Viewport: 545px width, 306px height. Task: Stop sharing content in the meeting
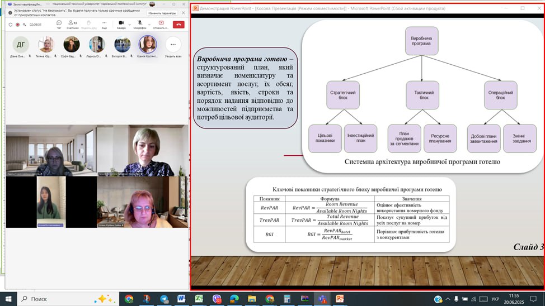click(161, 24)
